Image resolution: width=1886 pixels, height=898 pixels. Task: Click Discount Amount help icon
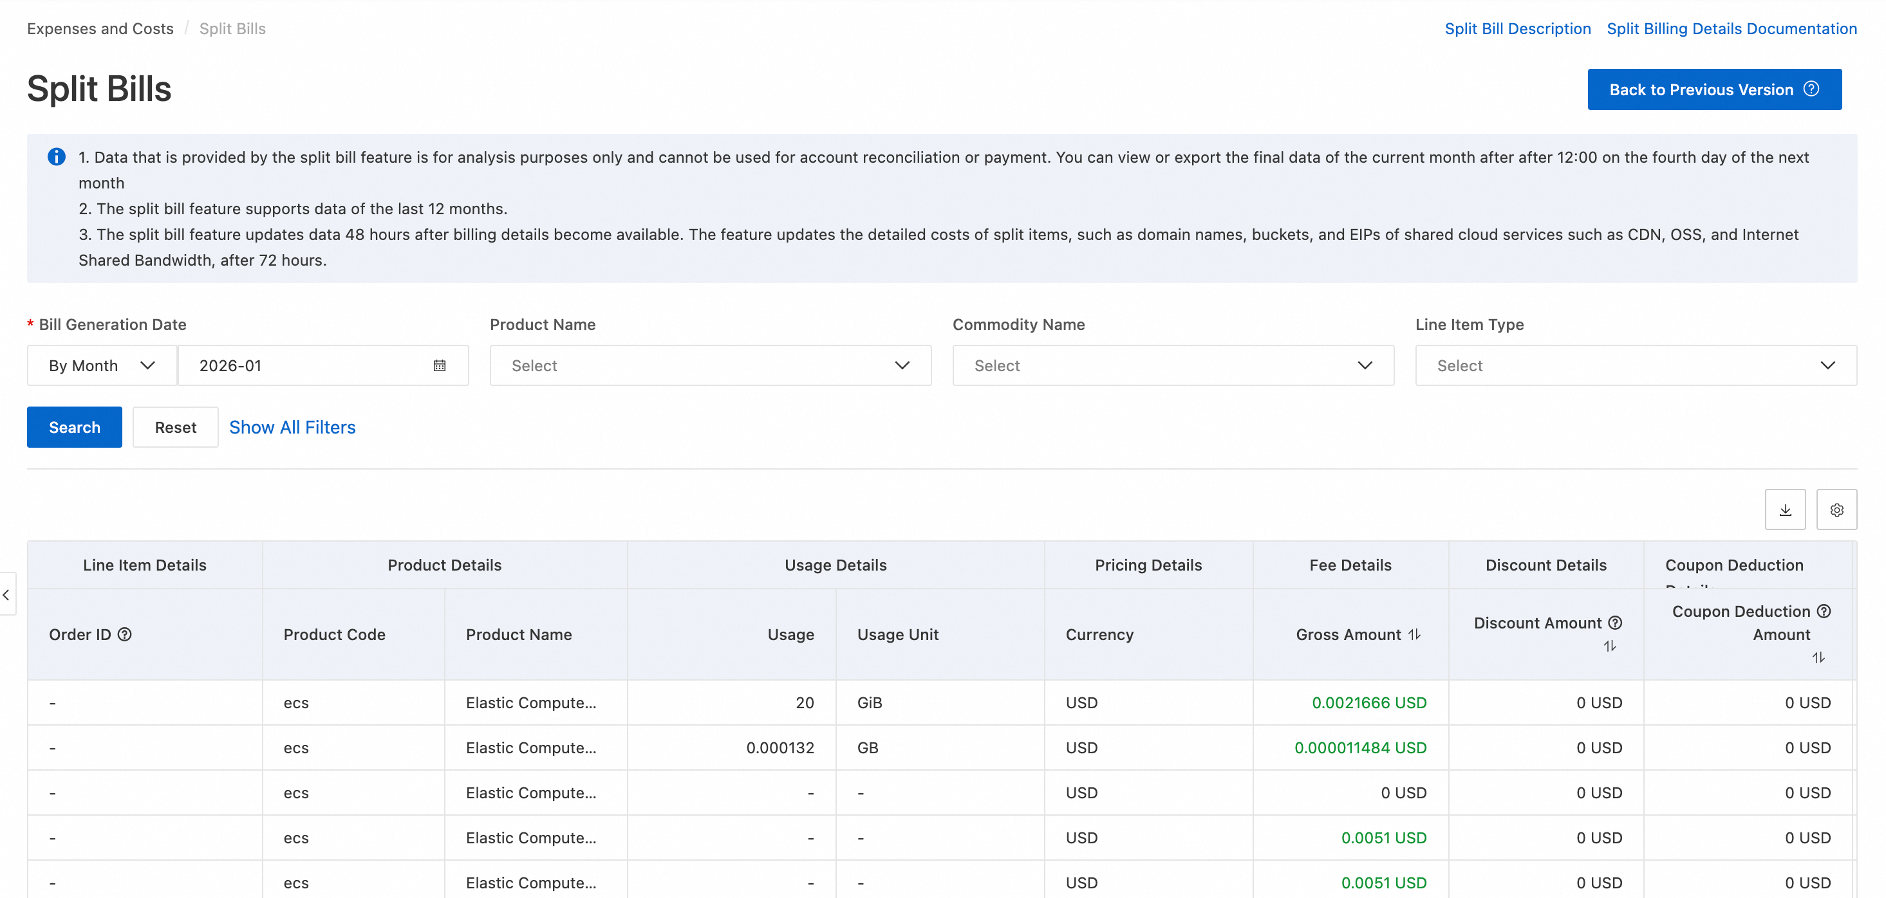pyautogui.click(x=1614, y=622)
